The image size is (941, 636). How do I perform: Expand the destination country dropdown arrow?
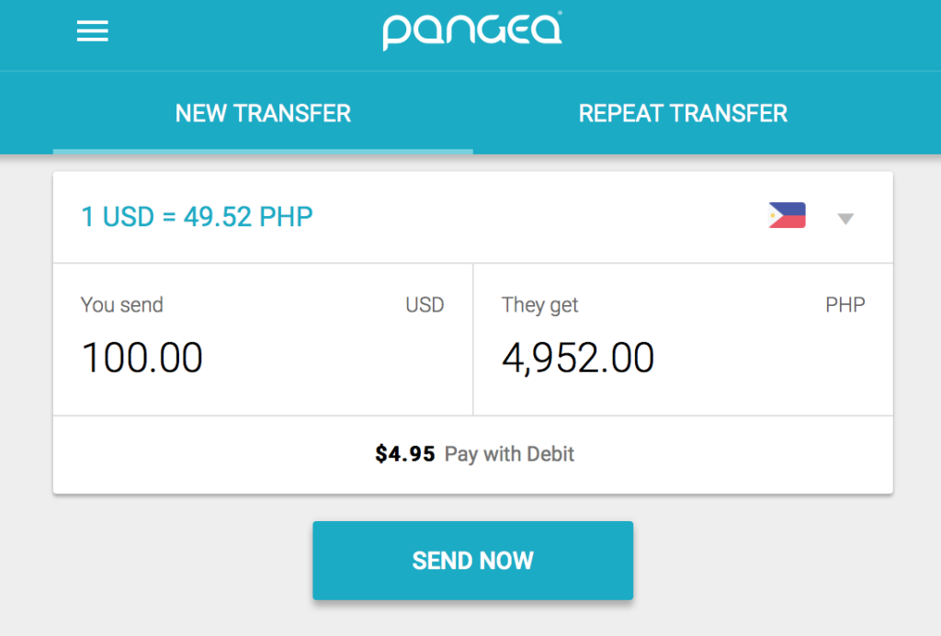pos(845,219)
